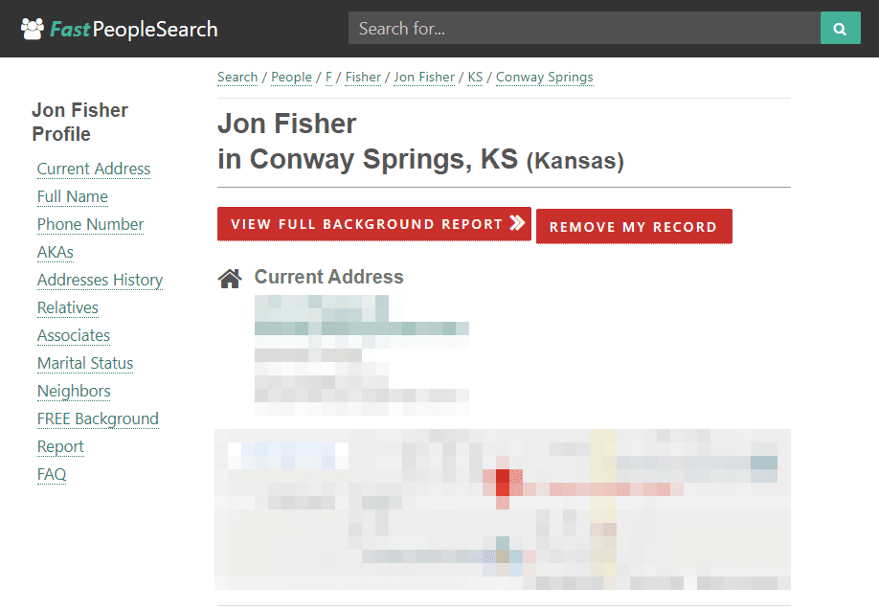Select Marital Status in sidebar
879x611 pixels.
pos(85,363)
